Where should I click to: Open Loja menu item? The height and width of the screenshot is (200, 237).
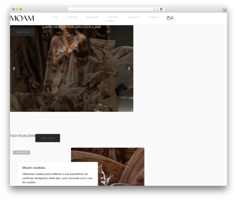coord(55,17)
